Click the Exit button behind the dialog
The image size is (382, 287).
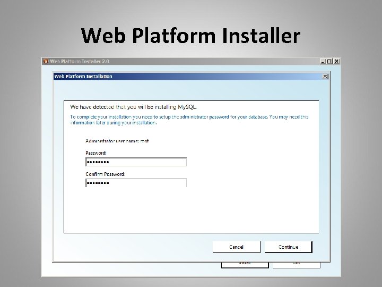[x=297, y=265]
